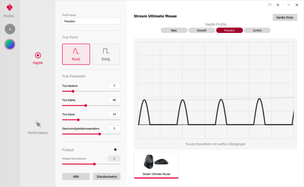Viewport: 304px width, 187px height.
Task: Select the gradient-colored profile circle
Action: [10, 44]
